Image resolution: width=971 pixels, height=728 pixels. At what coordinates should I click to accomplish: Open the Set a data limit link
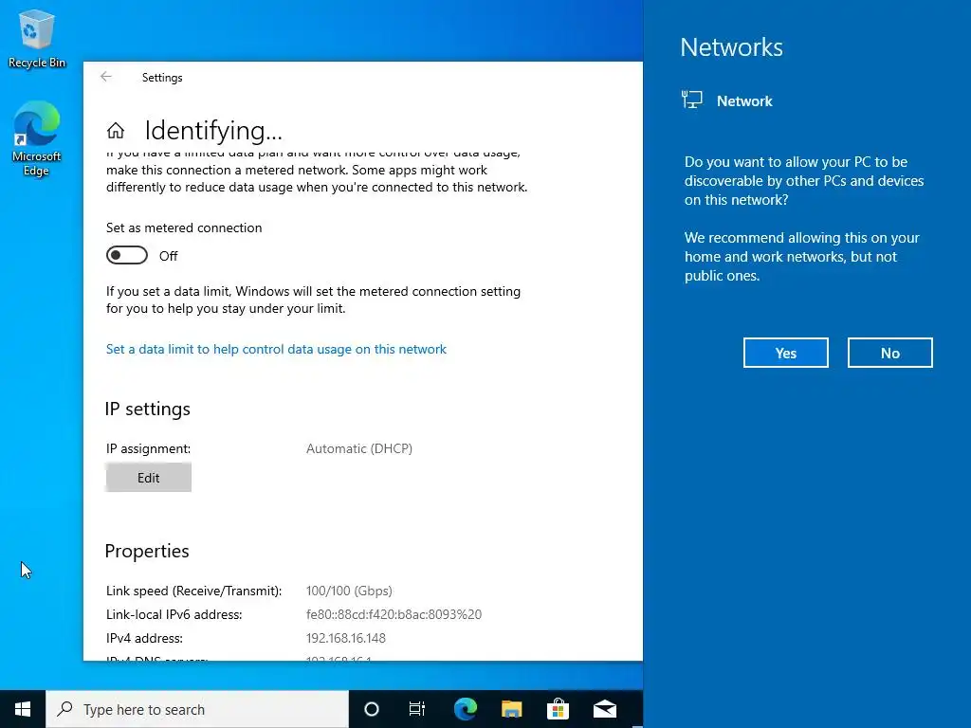click(x=276, y=349)
